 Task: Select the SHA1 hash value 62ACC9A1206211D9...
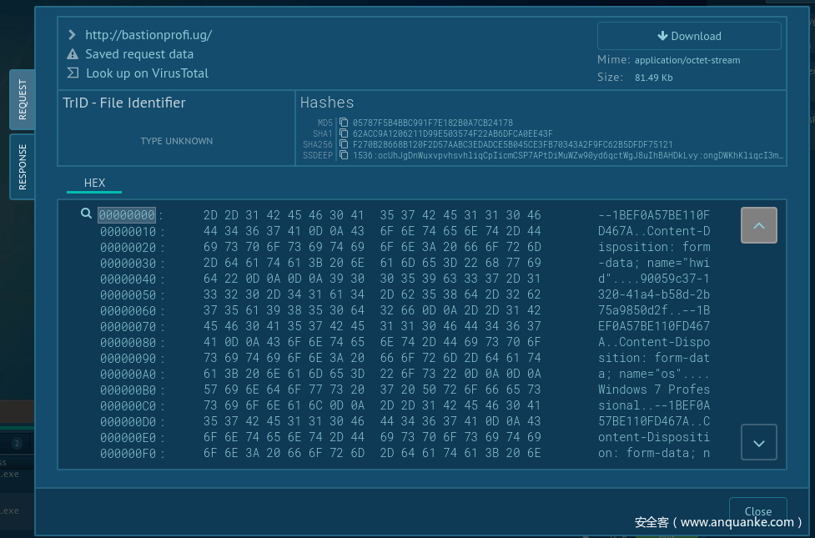452,133
